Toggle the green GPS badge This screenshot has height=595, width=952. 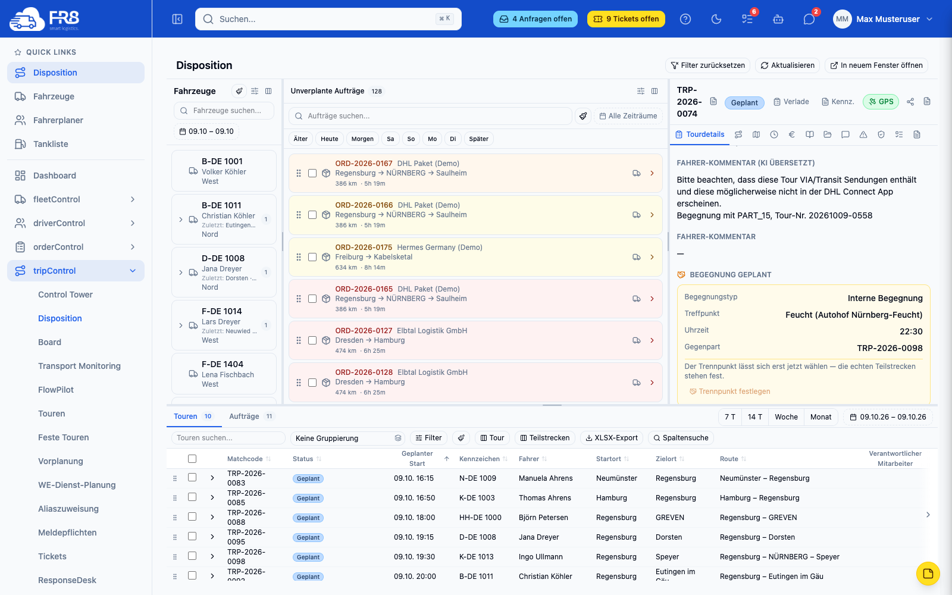[881, 102]
